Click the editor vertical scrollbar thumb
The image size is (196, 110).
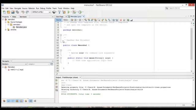(191, 44)
